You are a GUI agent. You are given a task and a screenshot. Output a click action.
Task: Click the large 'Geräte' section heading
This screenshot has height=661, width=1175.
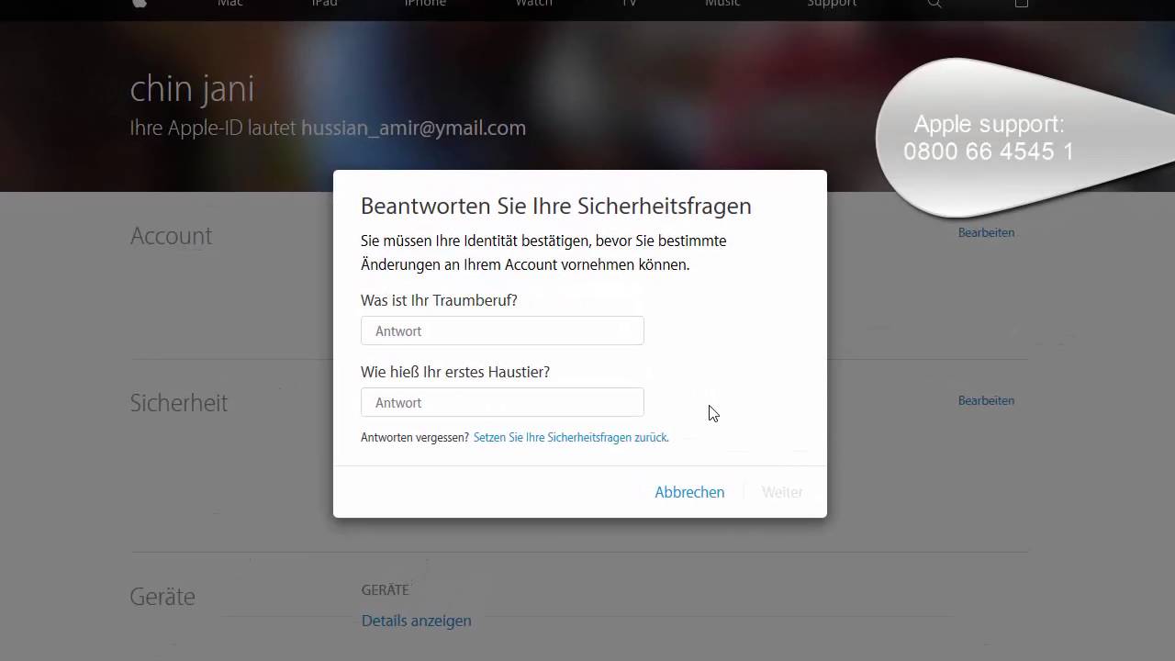(x=162, y=597)
